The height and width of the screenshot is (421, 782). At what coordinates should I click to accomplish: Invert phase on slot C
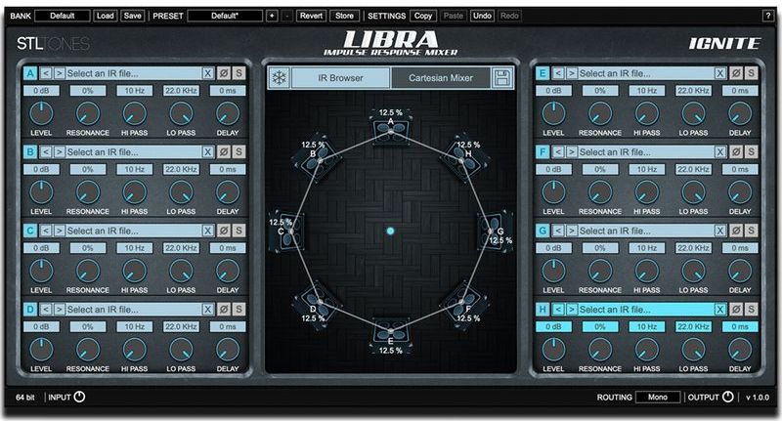[224, 231]
